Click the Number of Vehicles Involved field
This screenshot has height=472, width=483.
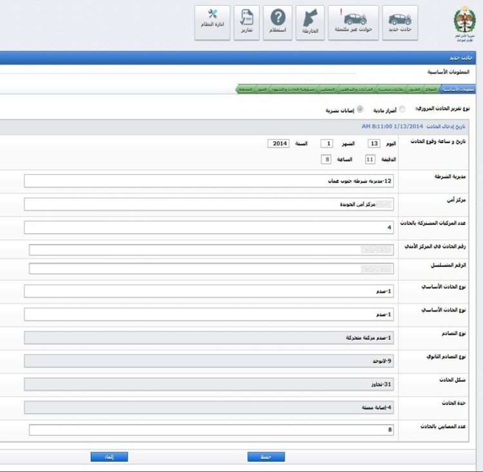(x=209, y=228)
